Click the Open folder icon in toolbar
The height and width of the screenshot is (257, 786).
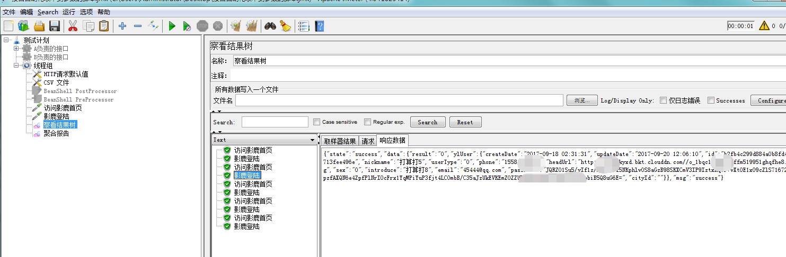pos(39,26)
